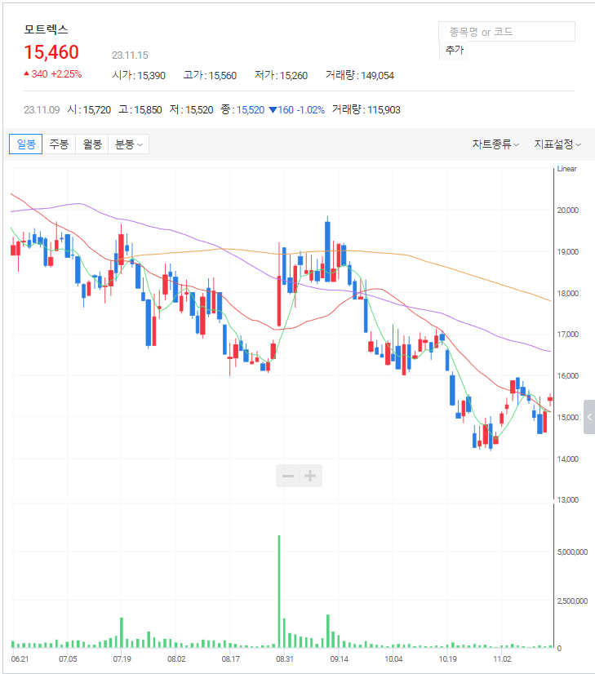Screen dimensions: 595x674
Task: Click the current price 15,460
Action: (x=51, y=52)
